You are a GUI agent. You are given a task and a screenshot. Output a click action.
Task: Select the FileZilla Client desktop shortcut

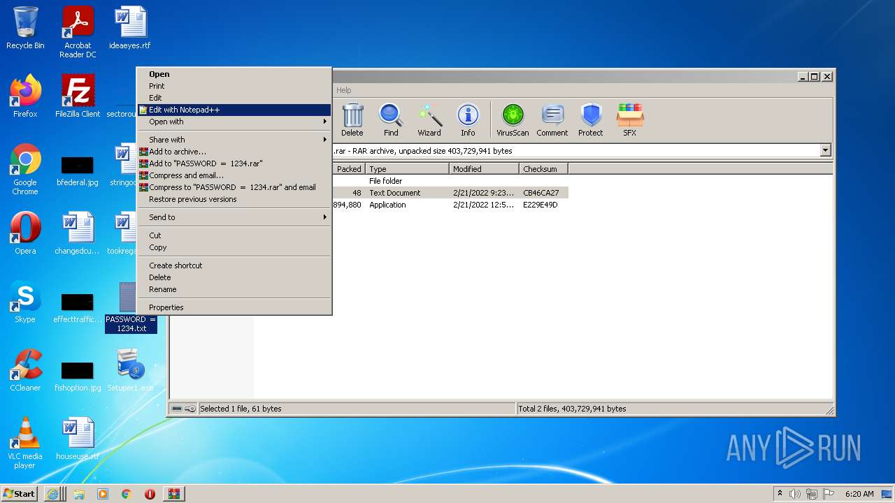click(x=78, y=96)
